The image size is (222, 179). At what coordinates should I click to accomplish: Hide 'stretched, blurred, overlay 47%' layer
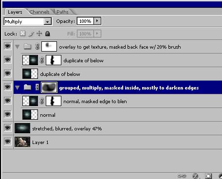coord(7,128)
